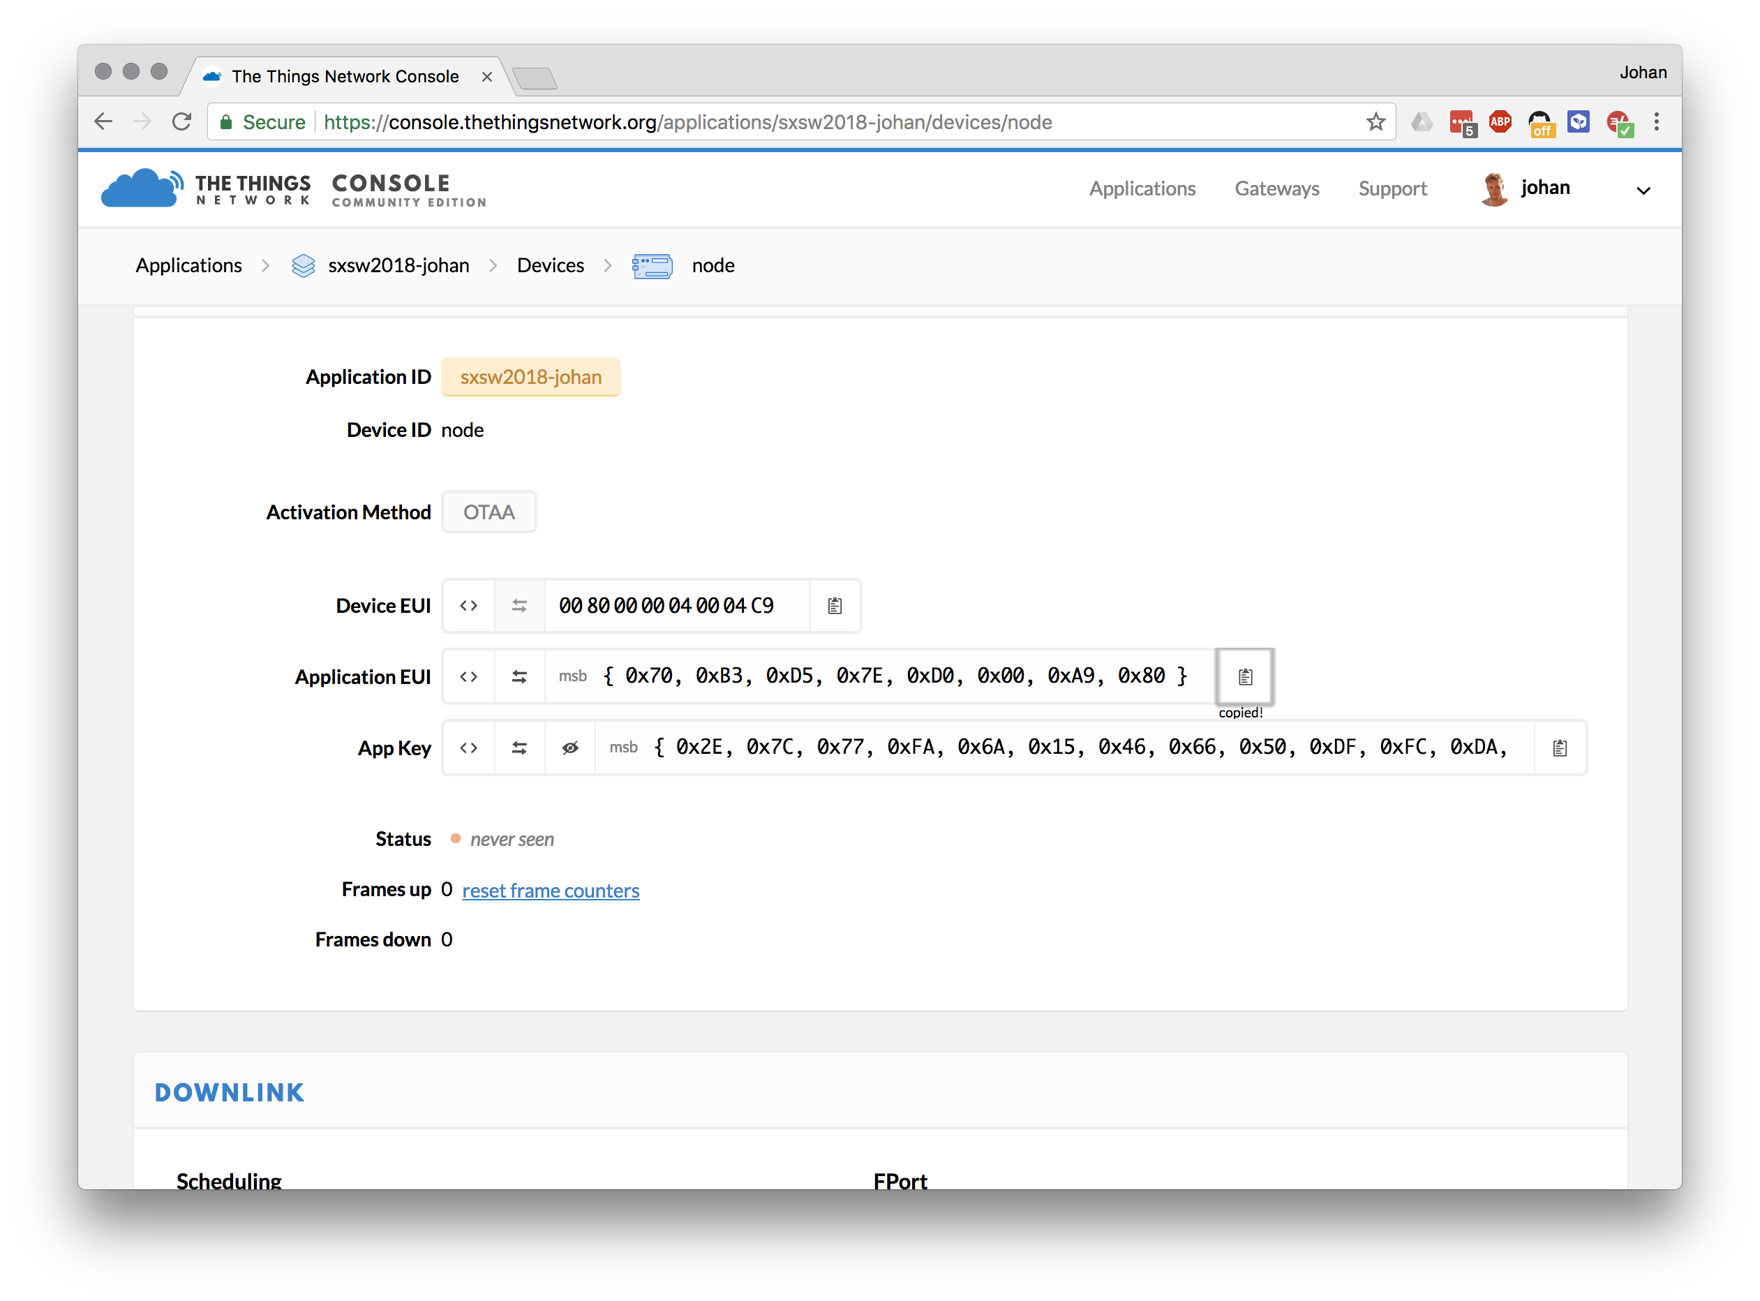Click the Devices breadcrumb item
The image size is (1760, 1301).
[549, 264]
